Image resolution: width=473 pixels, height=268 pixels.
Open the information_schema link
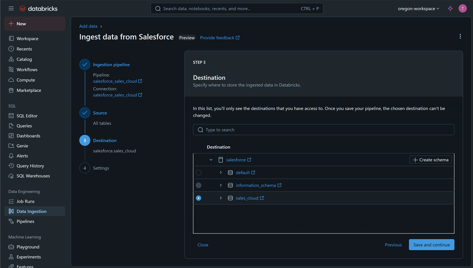pos(259,185)
